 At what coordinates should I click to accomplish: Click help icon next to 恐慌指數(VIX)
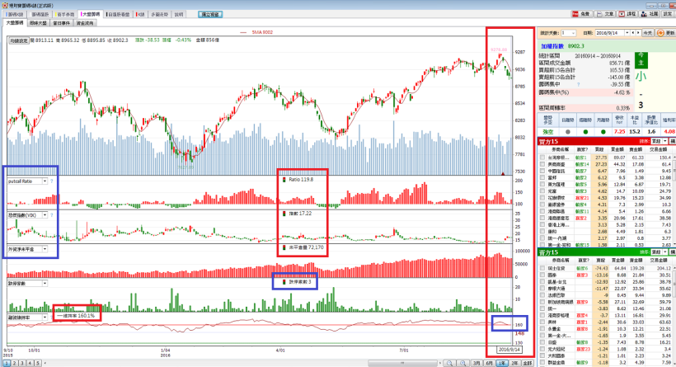(x=52, y=214)
